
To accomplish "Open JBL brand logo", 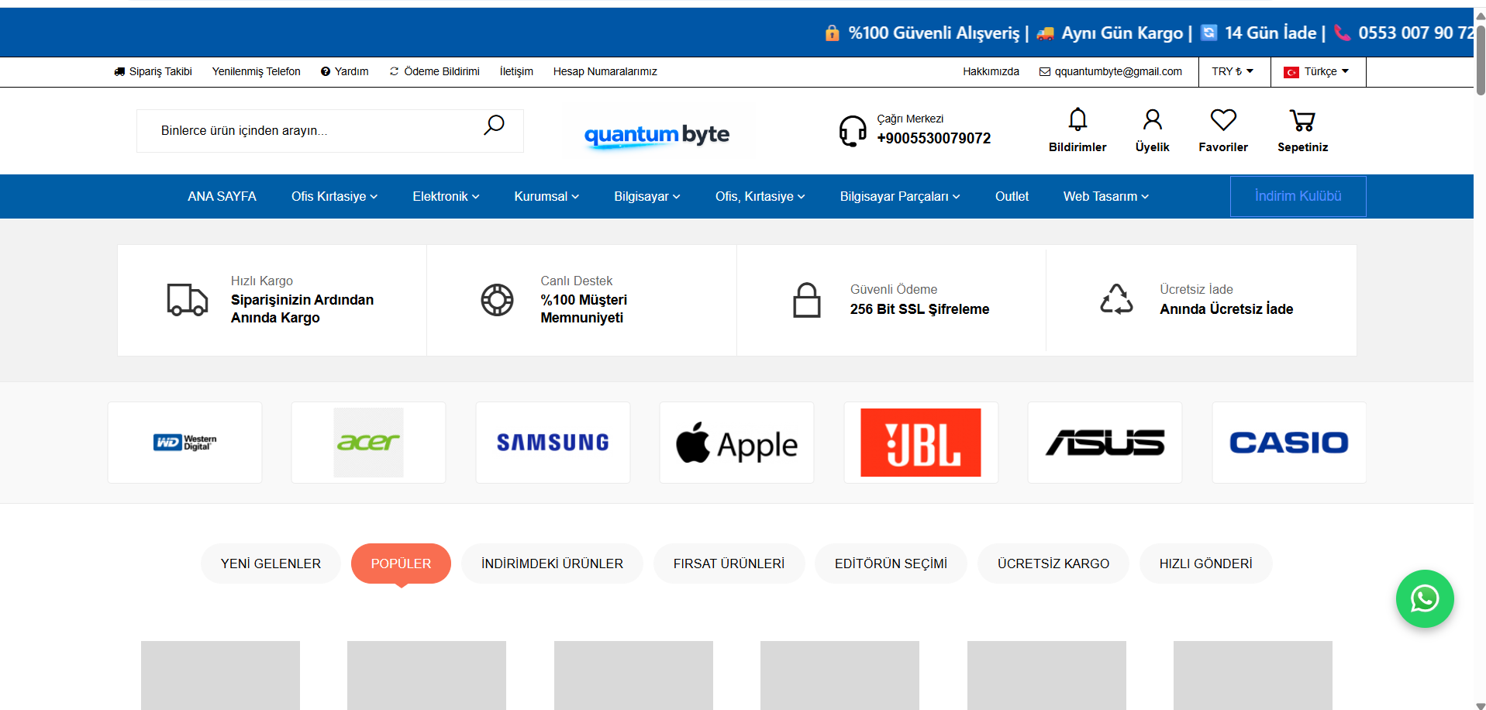I will (x=921, y=443).
